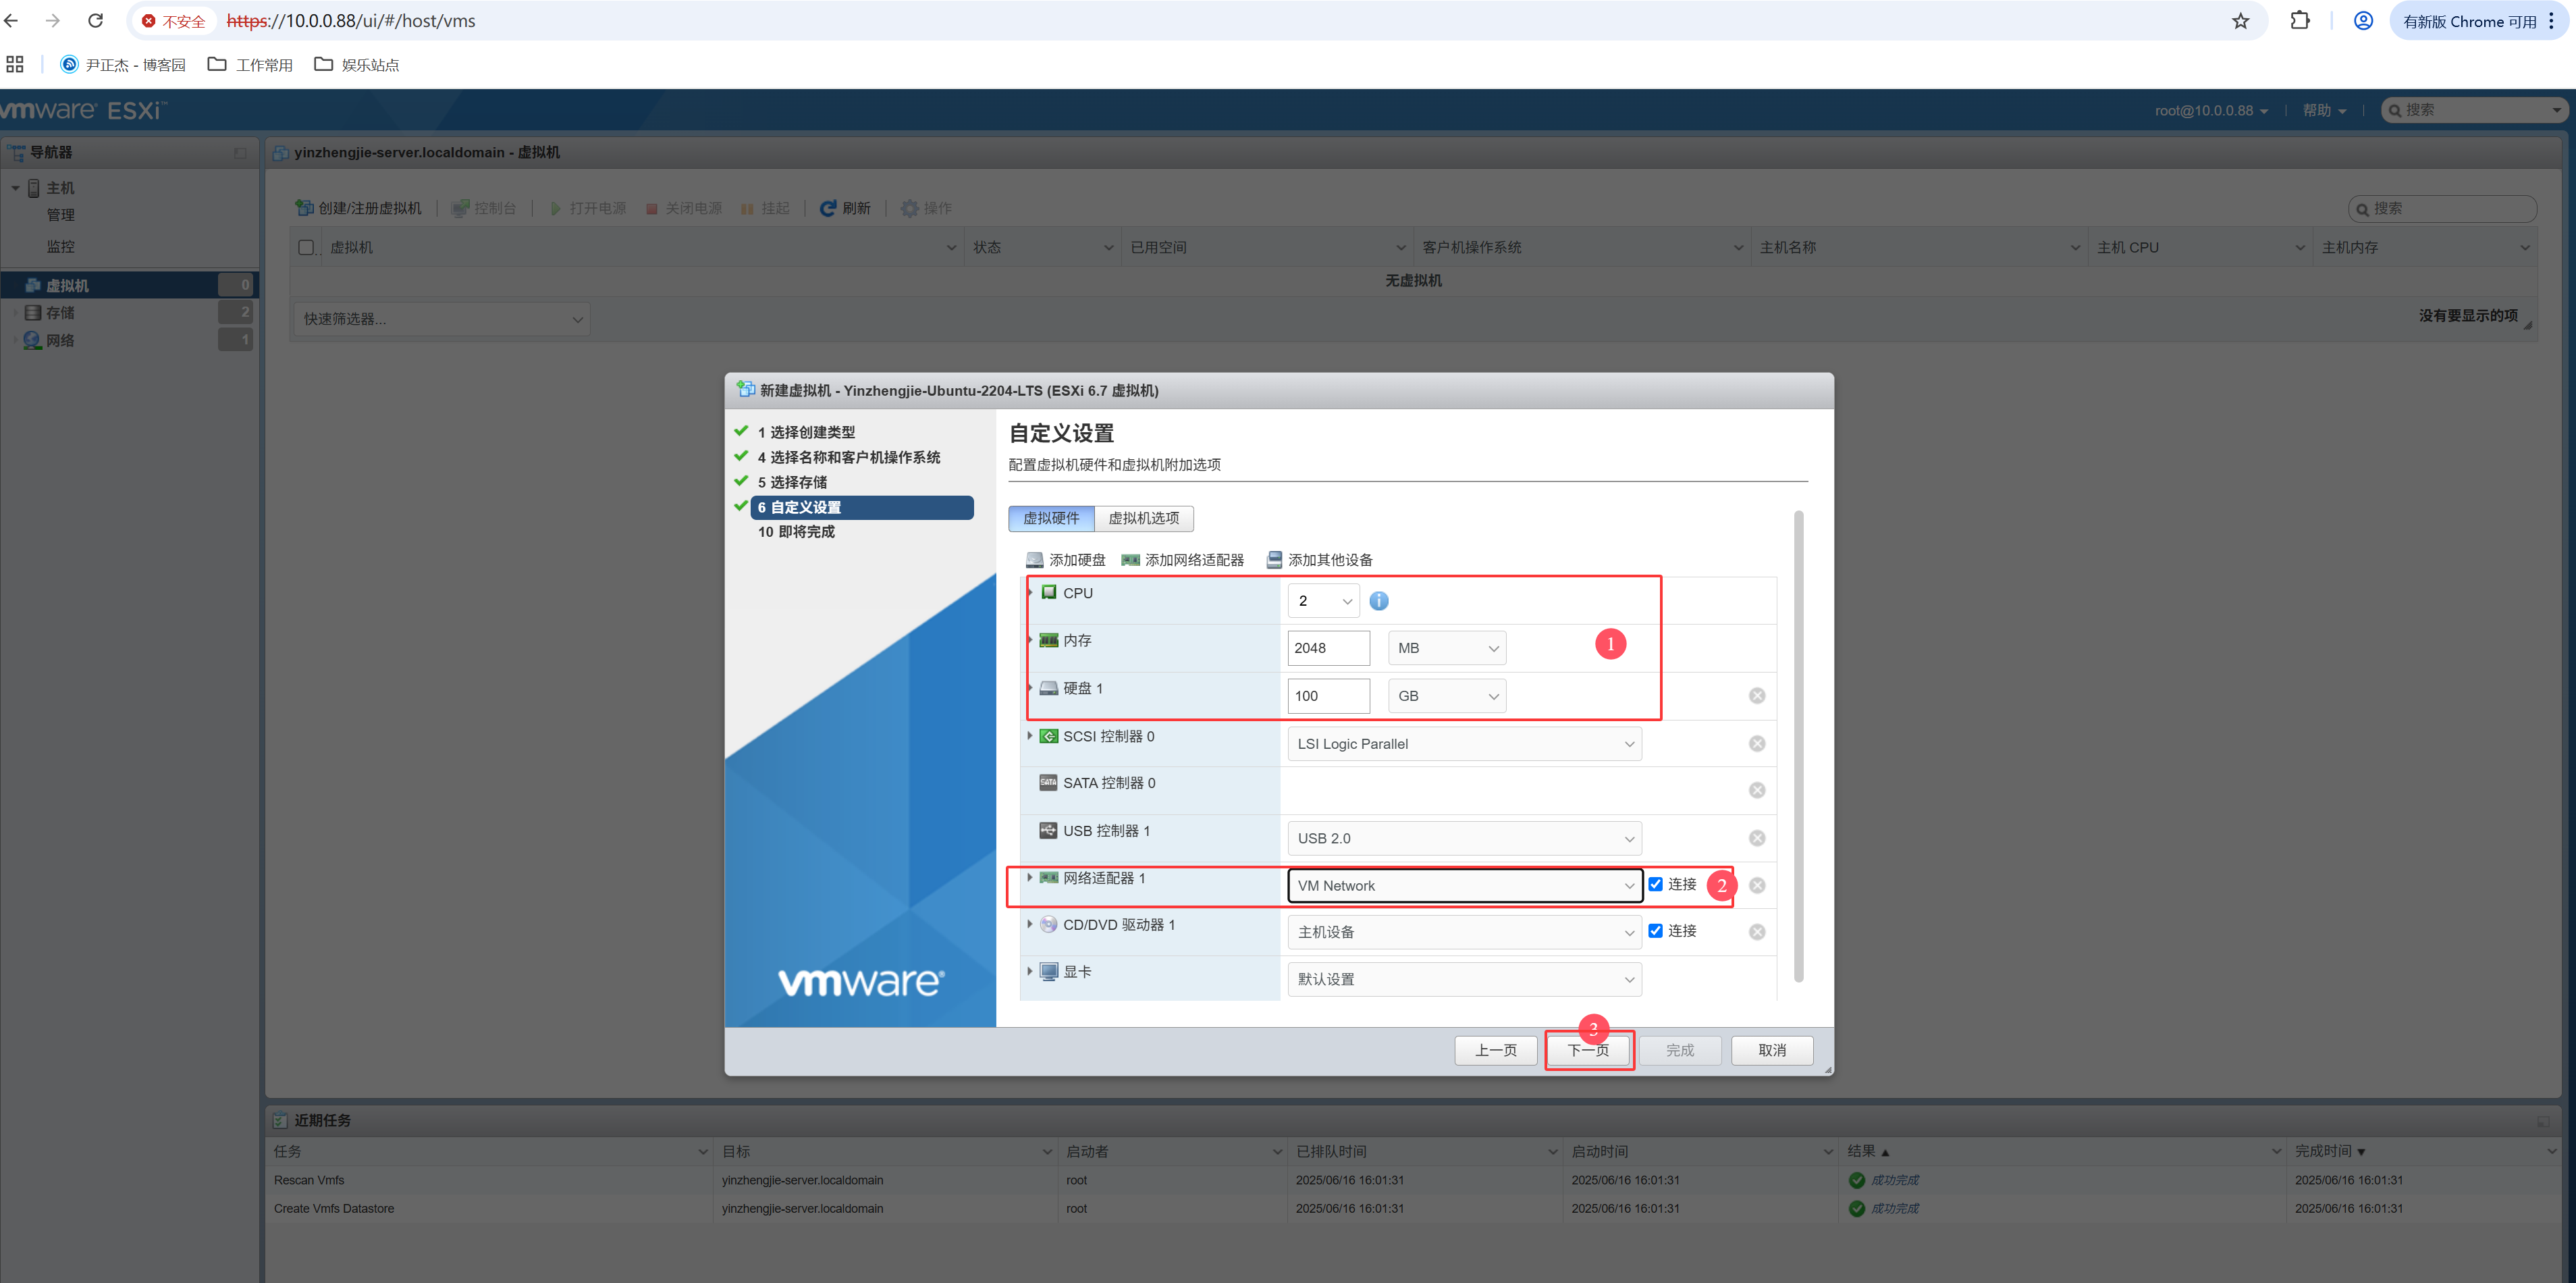2576x1283 pixels.
Task: Expand the network adapter 1 row
Action: coord(1029,877)
